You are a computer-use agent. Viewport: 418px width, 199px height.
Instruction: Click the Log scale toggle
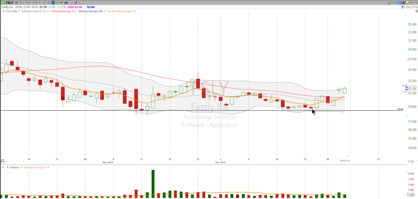(x=410, y=161)
